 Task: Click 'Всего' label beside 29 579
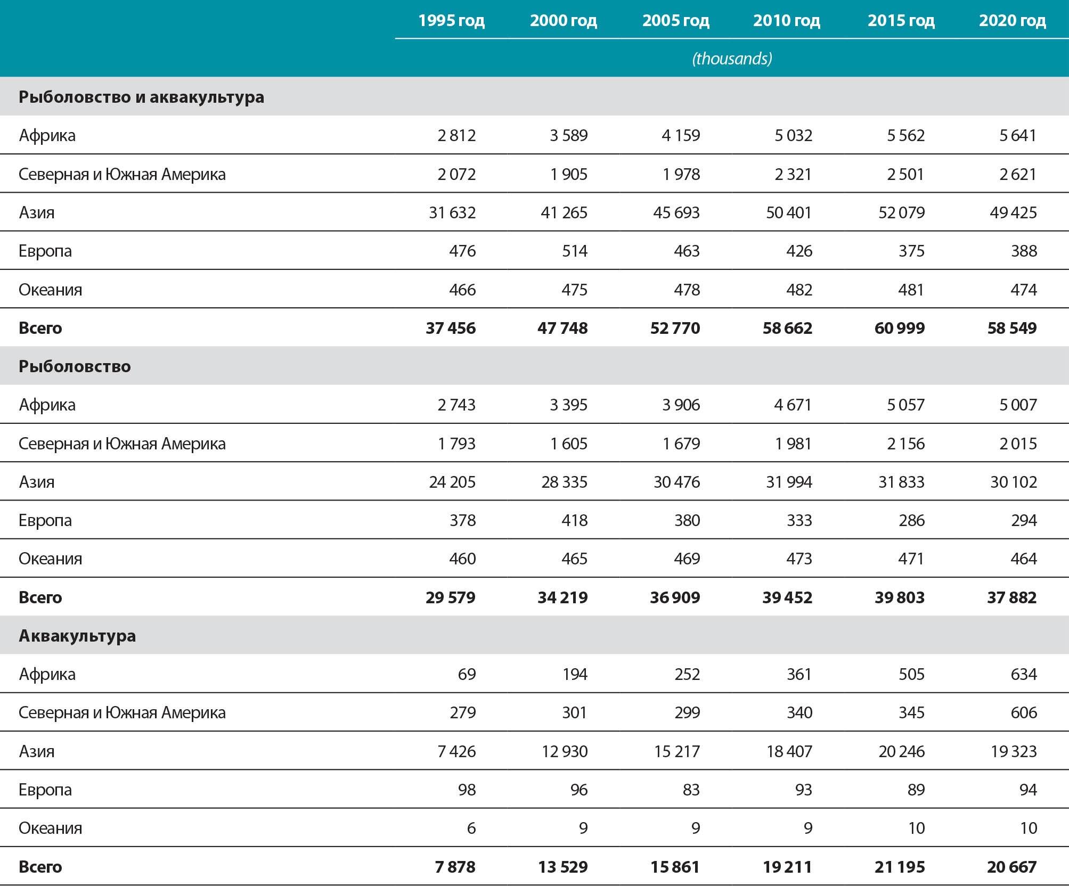(40, 597)
